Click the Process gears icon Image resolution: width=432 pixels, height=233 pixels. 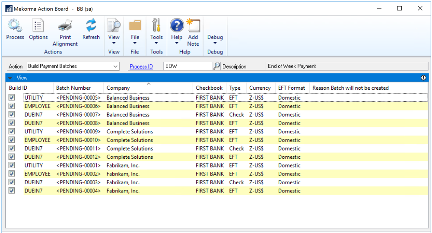pyautogui.click(x=15, y=27)
